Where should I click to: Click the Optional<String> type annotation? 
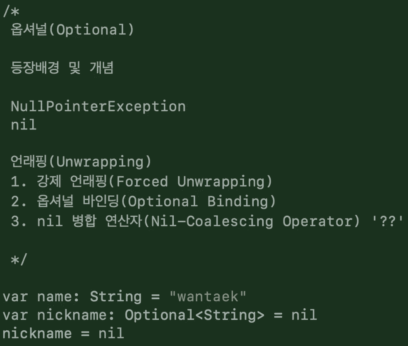tap(194, 315)
